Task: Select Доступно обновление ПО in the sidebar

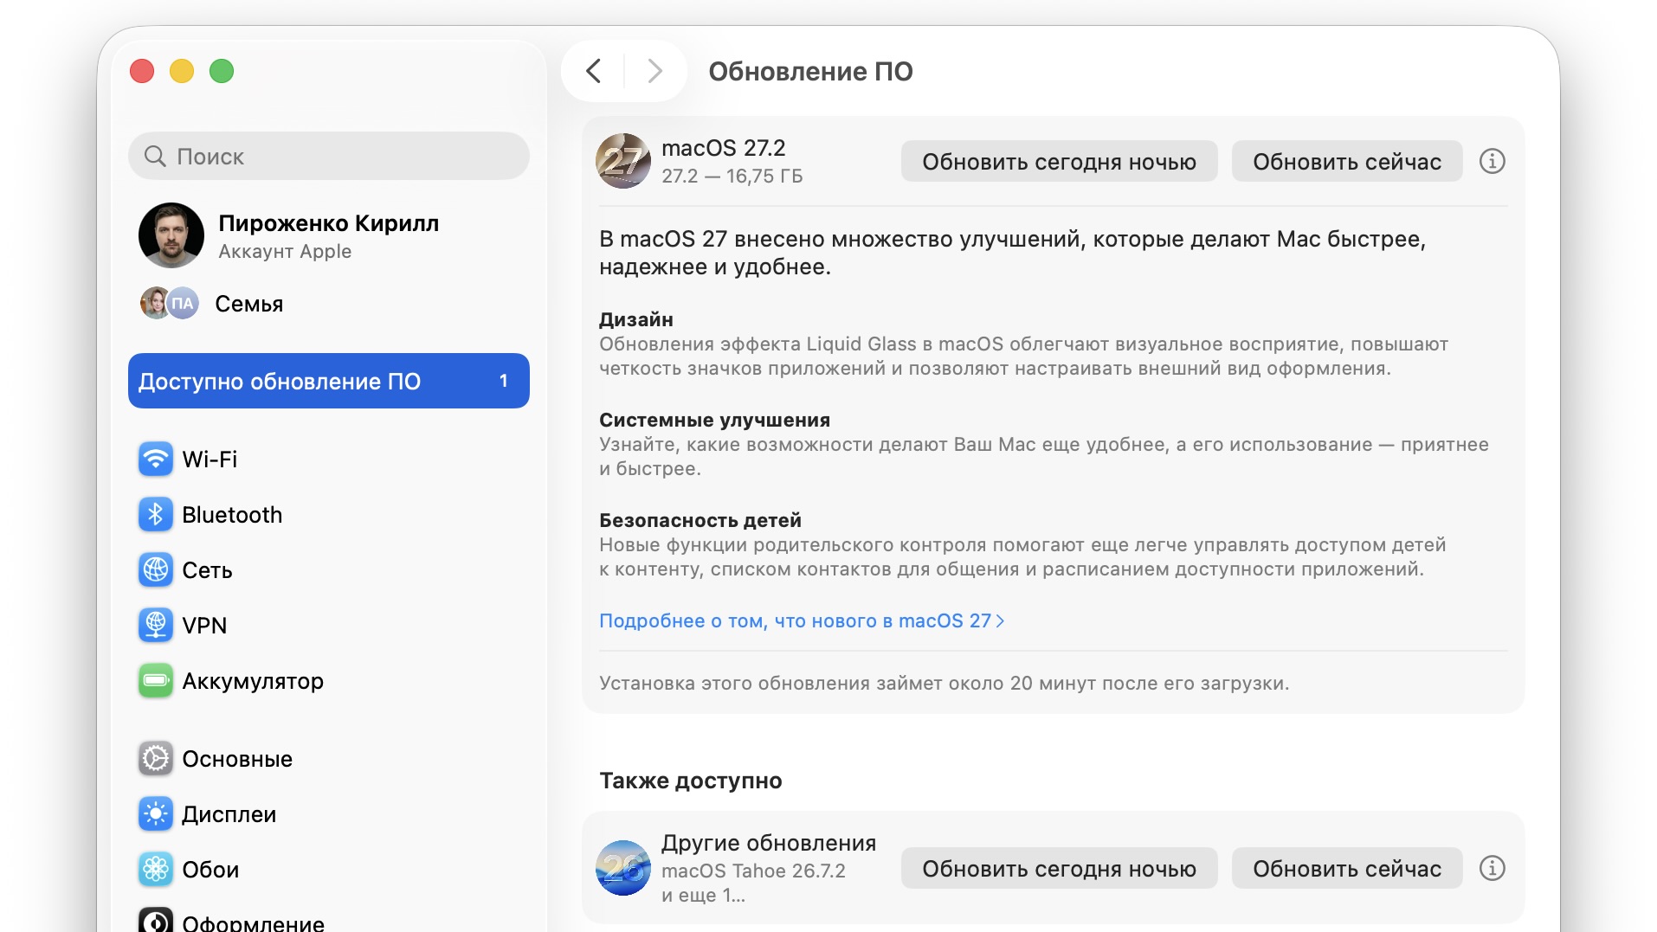Action: click(329, 381)
